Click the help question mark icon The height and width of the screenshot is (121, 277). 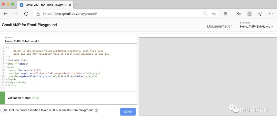coord(96,111)
